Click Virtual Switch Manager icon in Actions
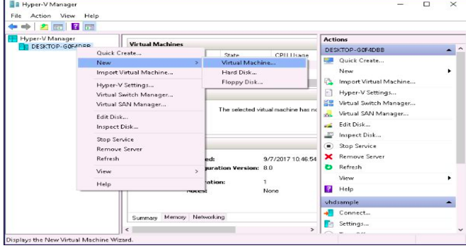The height and width of the screenshot is (247, 466). pyautogui.click(x=330, y=103)
